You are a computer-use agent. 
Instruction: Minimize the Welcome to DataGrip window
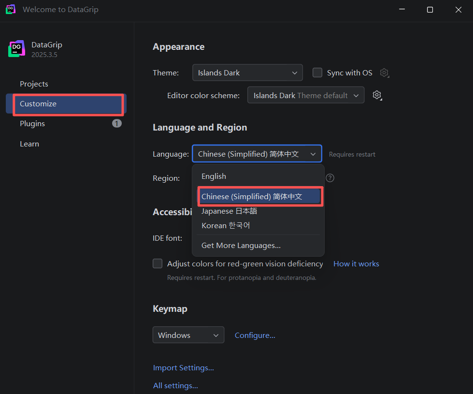[402, 10]
